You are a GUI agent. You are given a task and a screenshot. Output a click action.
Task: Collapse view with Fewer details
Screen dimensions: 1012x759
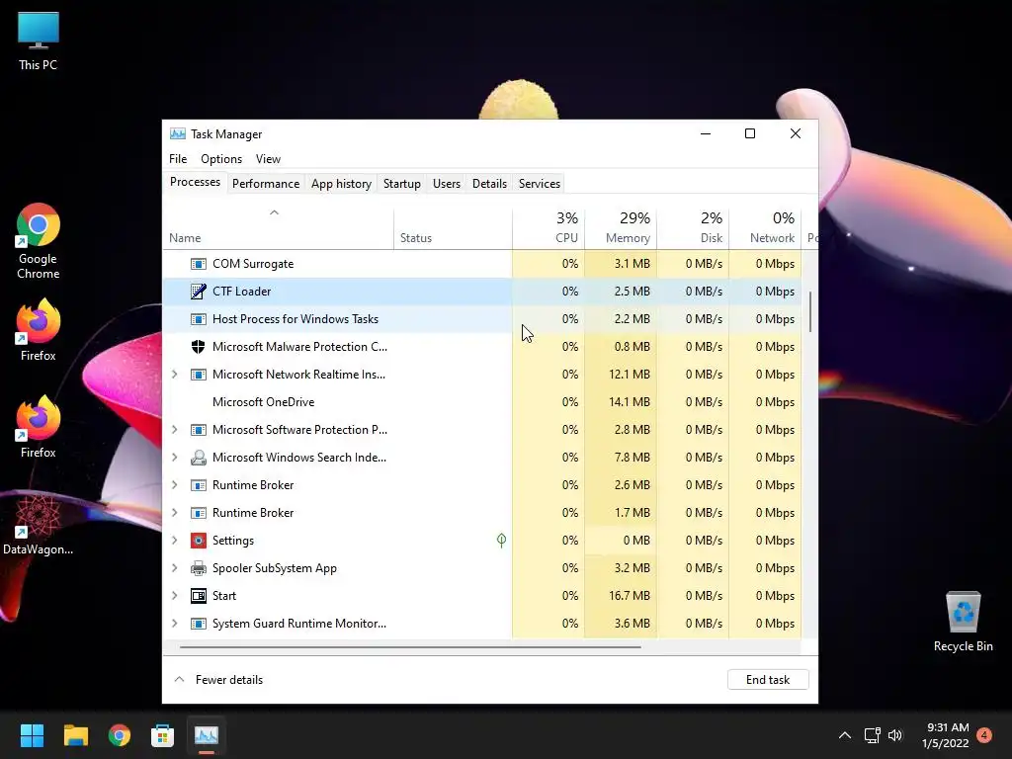[x=218, y=680]
